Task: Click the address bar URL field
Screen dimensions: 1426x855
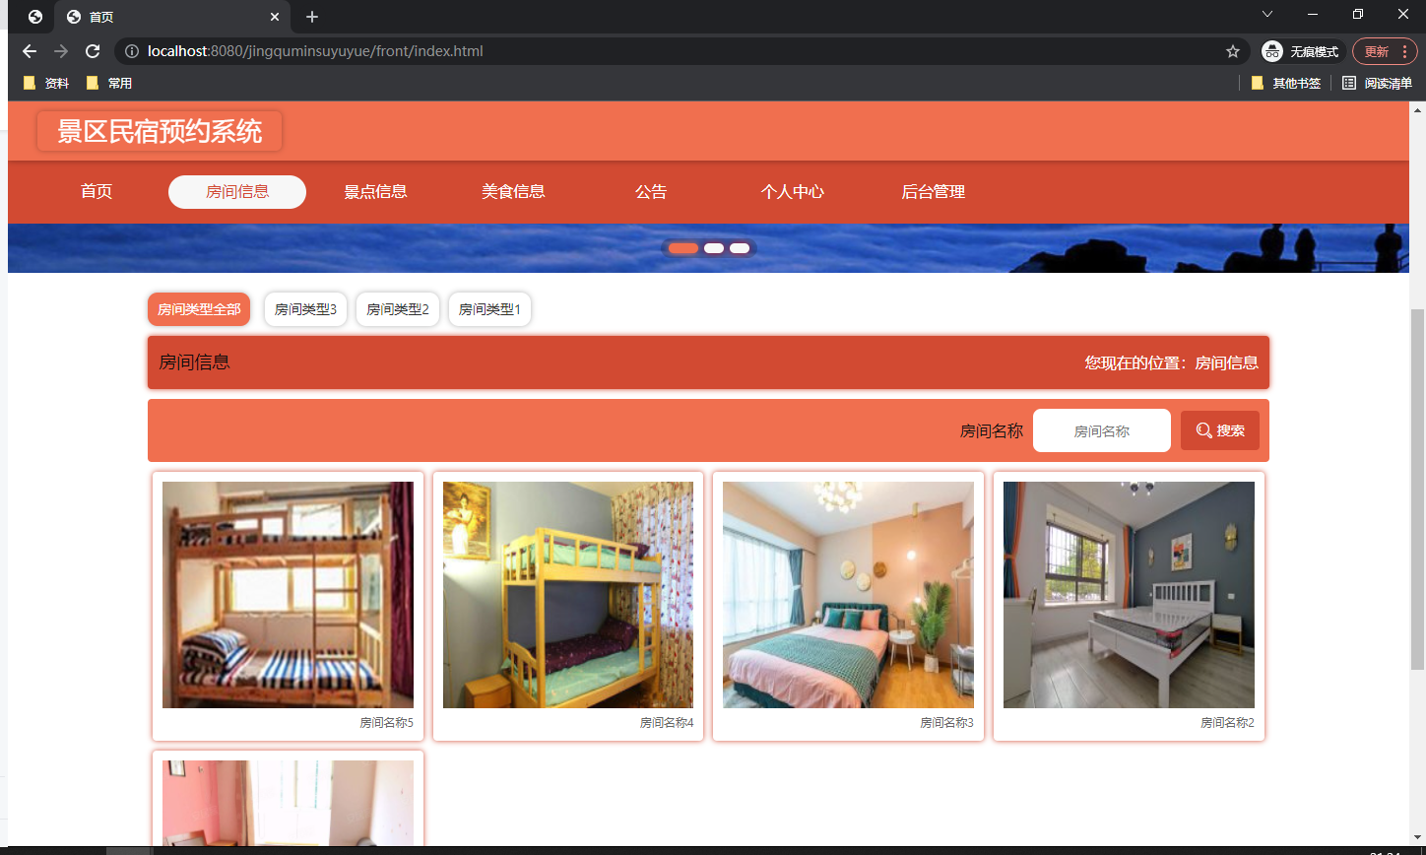Action: point(680,51)
